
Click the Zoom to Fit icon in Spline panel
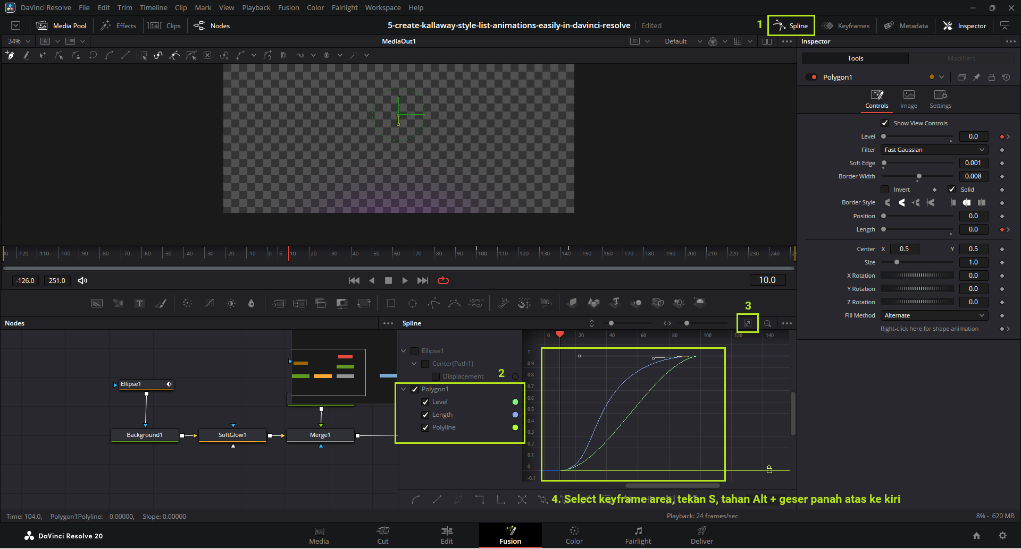click(747, 323)
